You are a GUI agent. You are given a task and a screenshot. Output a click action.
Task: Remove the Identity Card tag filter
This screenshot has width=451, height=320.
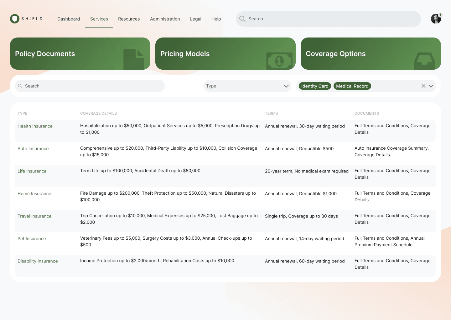point(314,86)
